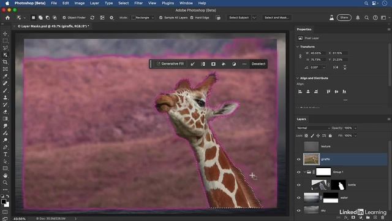Viewport: 392px width, 221px height.
Task: Hide the giraffe layer
Action: pos(298,159)
